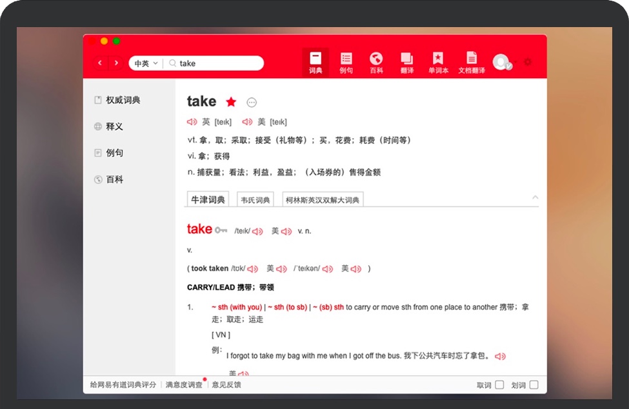Switch to the 柯林斯英汉双解大词典 tab

tap(323, 200)
